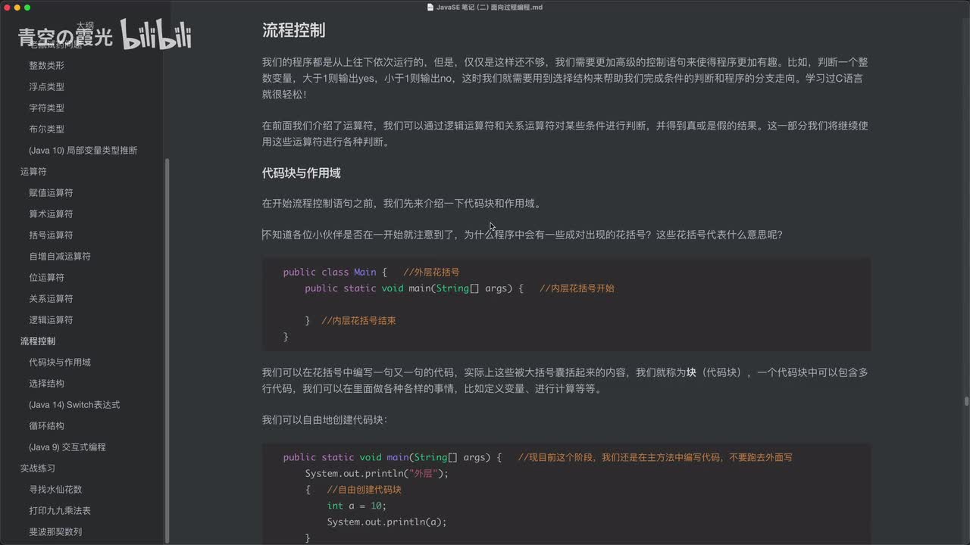The height and width of the screenshot is (545, 970).
Task: Select highlighted 流程控制 outline heading
Action: click(38, 341)
